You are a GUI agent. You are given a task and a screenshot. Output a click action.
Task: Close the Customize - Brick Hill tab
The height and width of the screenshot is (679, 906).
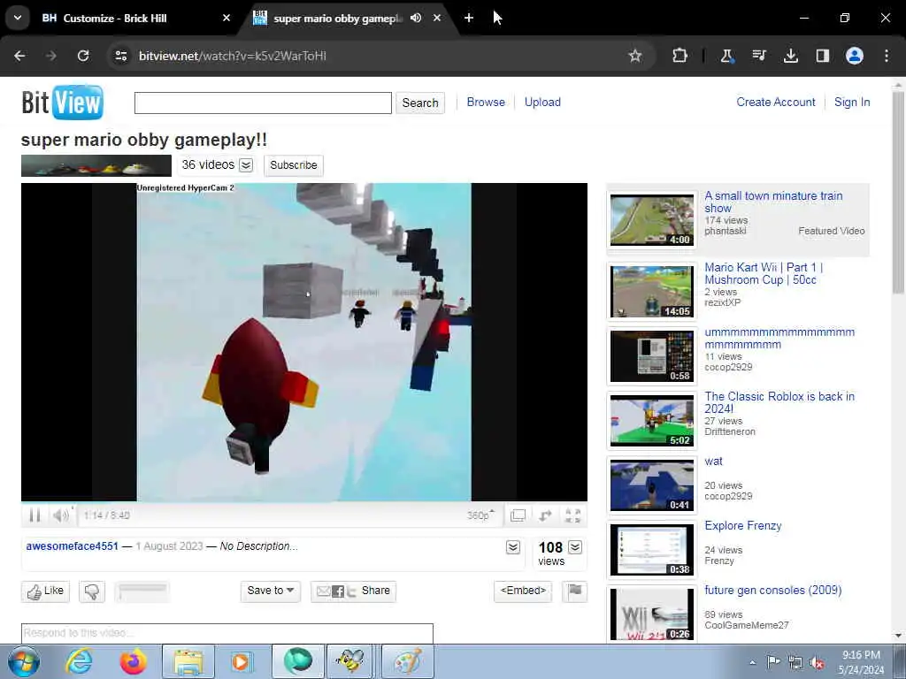226,18
